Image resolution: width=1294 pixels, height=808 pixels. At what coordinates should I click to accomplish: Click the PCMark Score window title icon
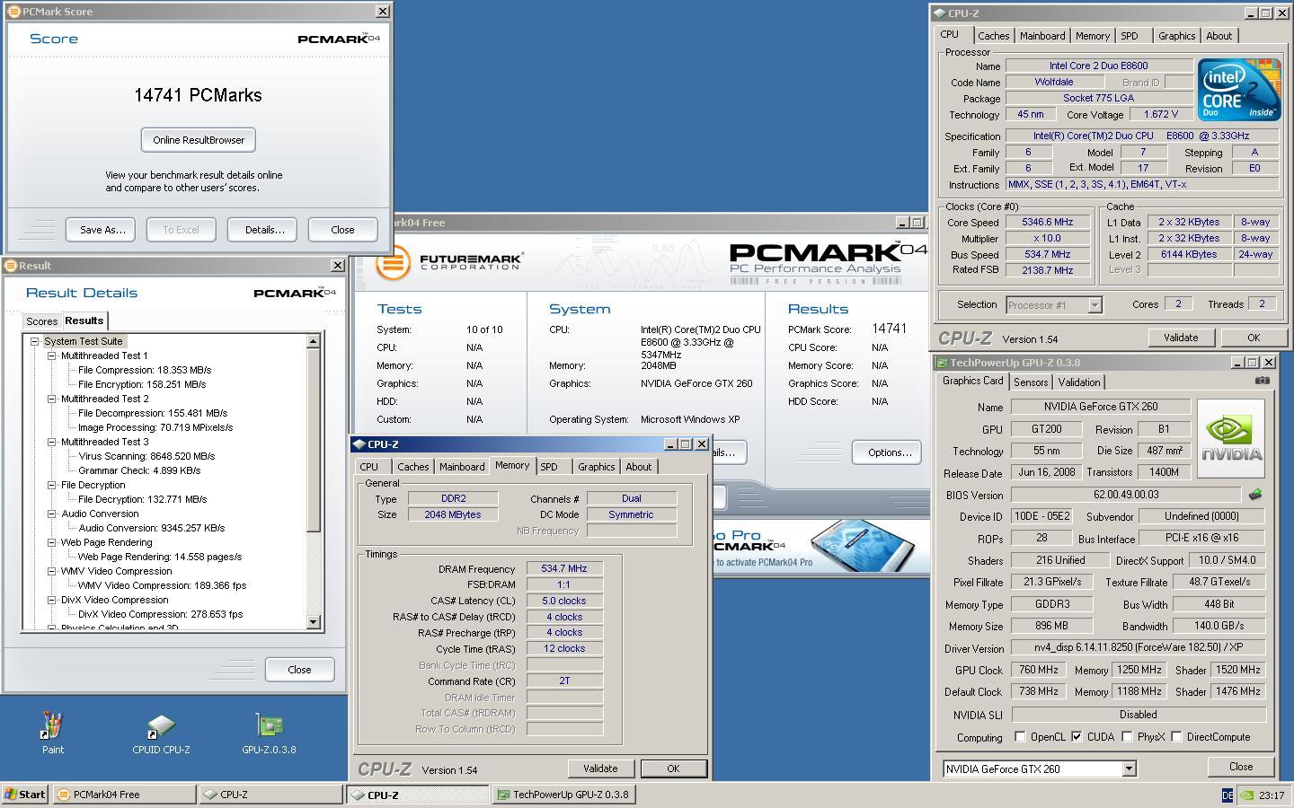[13, 12]
